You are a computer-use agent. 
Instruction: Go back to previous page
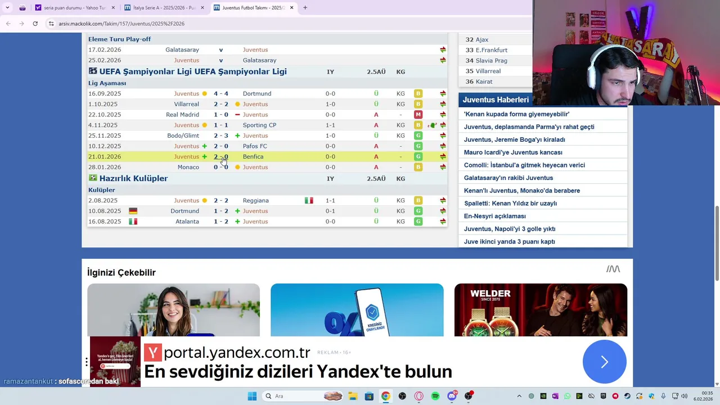coord(8,24)
